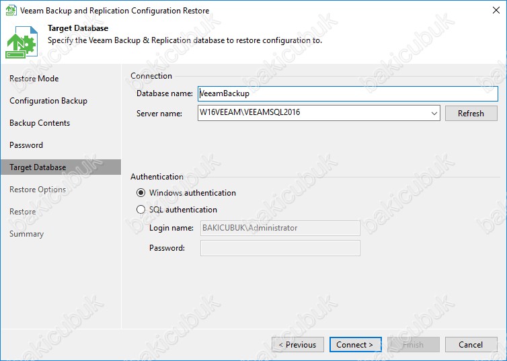Click the Login name field

(x=280, y=228)
